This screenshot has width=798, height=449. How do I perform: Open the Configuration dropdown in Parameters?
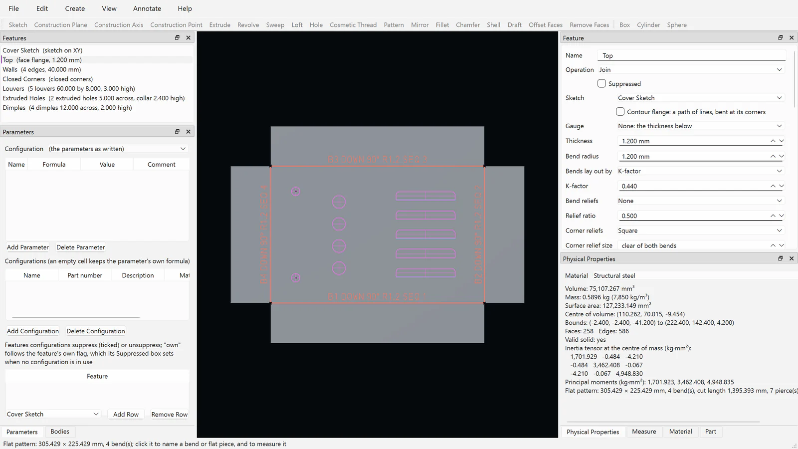(117, 149)
